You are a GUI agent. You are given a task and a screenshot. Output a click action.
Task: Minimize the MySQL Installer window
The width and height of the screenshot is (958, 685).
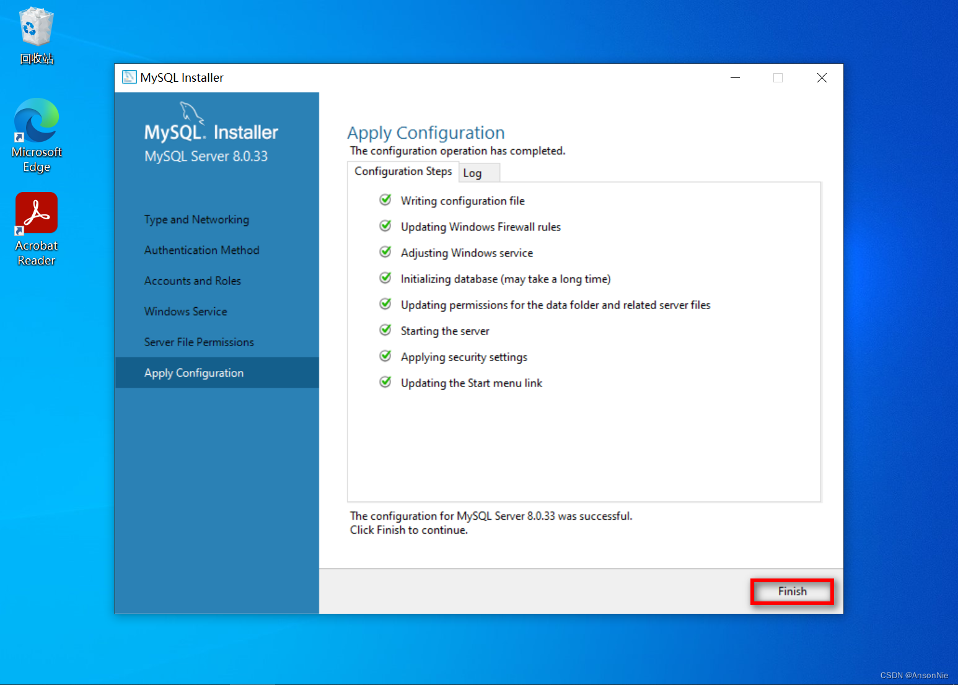tap(736, 77)
